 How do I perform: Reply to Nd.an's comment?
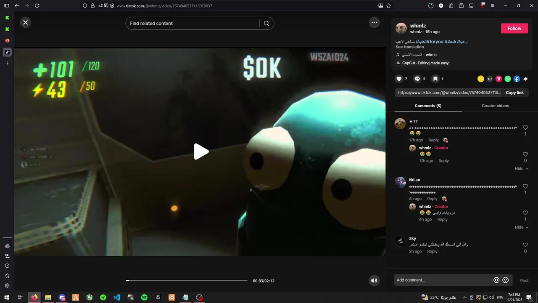coord(432,199)
